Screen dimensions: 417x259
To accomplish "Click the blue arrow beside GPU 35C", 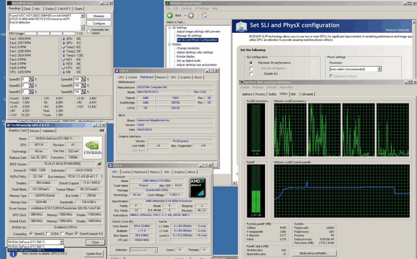I will point(64,39).
